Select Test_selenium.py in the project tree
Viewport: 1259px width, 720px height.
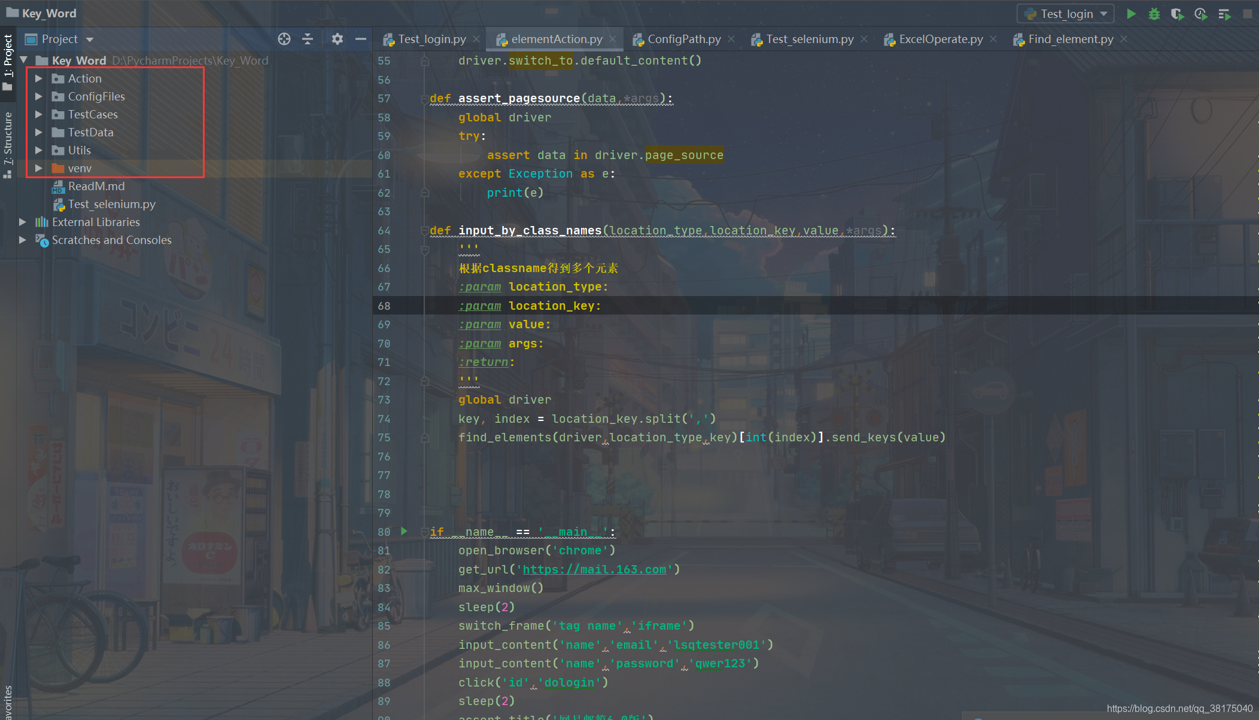(x=112, y=204)
